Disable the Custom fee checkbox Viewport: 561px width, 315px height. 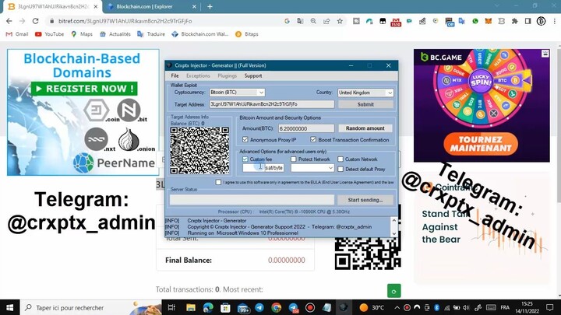[245, 159]
